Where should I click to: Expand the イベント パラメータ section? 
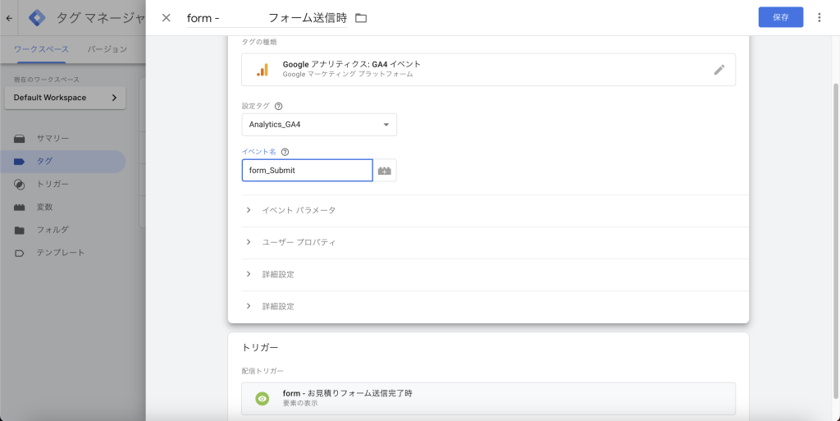(489, 210)
